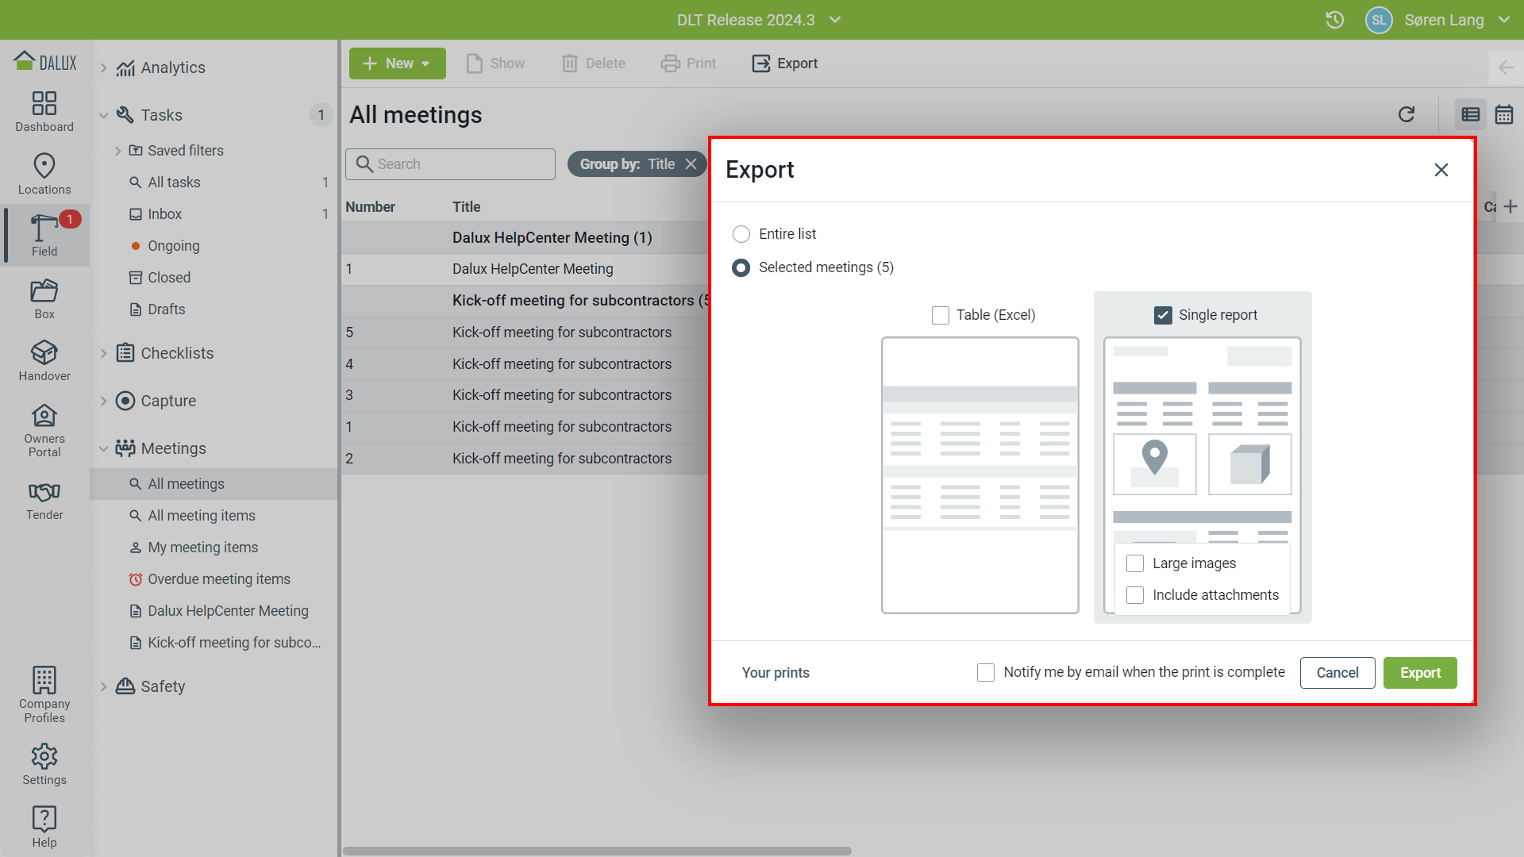Enable Large images option
This screenshot has height=857, width=1524.
point(1135,563)
